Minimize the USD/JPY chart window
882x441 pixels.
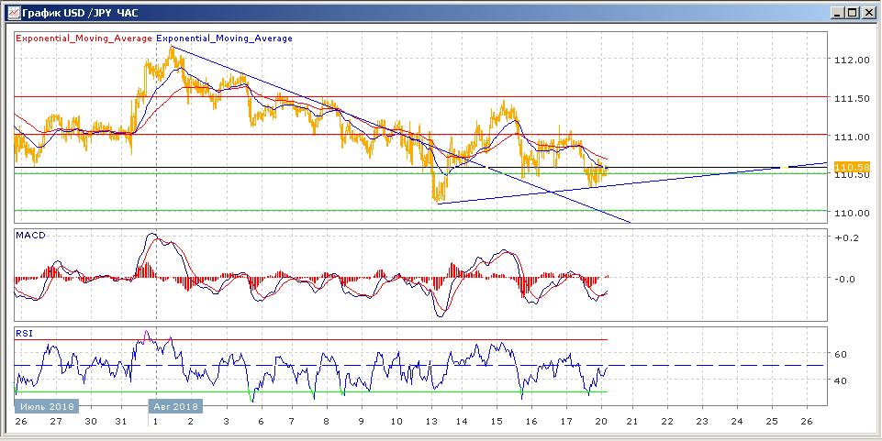(x=837, y=12)
